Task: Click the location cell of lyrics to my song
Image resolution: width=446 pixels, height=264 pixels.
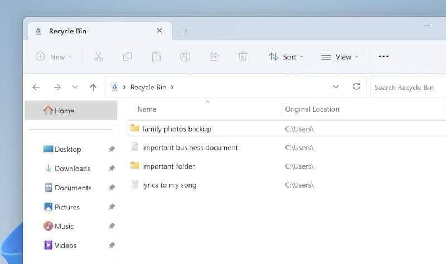Action: [299, 185]
